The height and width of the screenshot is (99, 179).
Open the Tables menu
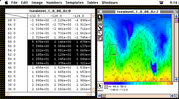pyautogui.click(x=93, y=2)
